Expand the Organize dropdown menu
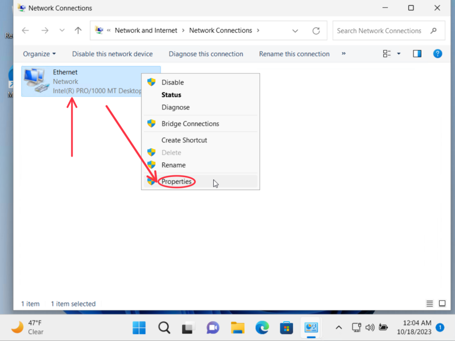The image size is (455, 341). coord(39,54)
